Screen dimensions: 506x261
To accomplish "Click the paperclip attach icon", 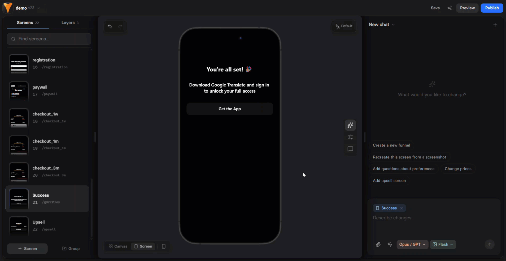I will pos(378,245).
